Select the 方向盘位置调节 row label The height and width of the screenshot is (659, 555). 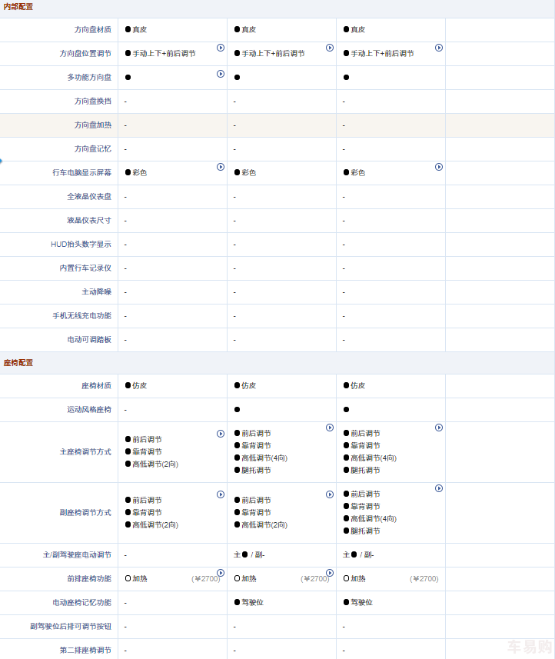click(85, 53)
